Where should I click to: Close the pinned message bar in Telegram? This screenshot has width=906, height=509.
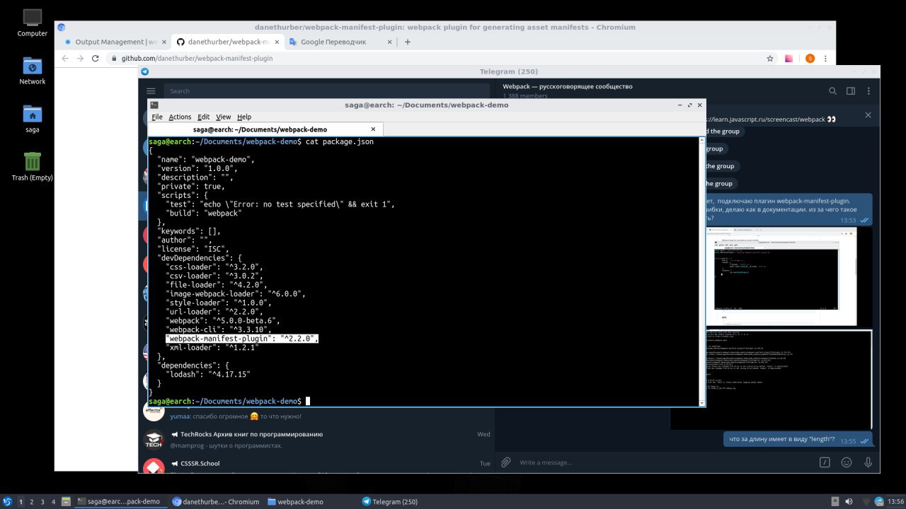pyautogui.click(x=868, y=115)
